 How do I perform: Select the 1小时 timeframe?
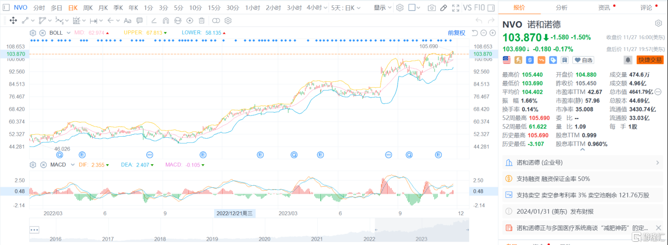tap(252, 8)
